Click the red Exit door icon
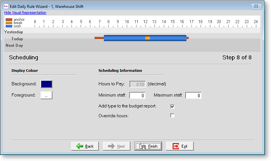271x161 pixels. pyautogui.click(x=176, y=146)
